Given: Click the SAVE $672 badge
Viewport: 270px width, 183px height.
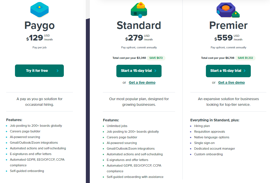Looking at the screenshot, I should pos(156,58).
